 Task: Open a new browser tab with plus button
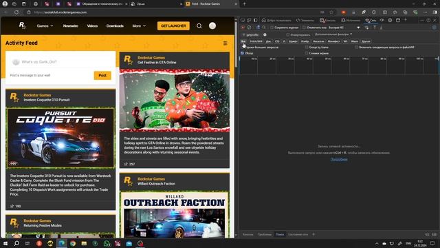244,4
